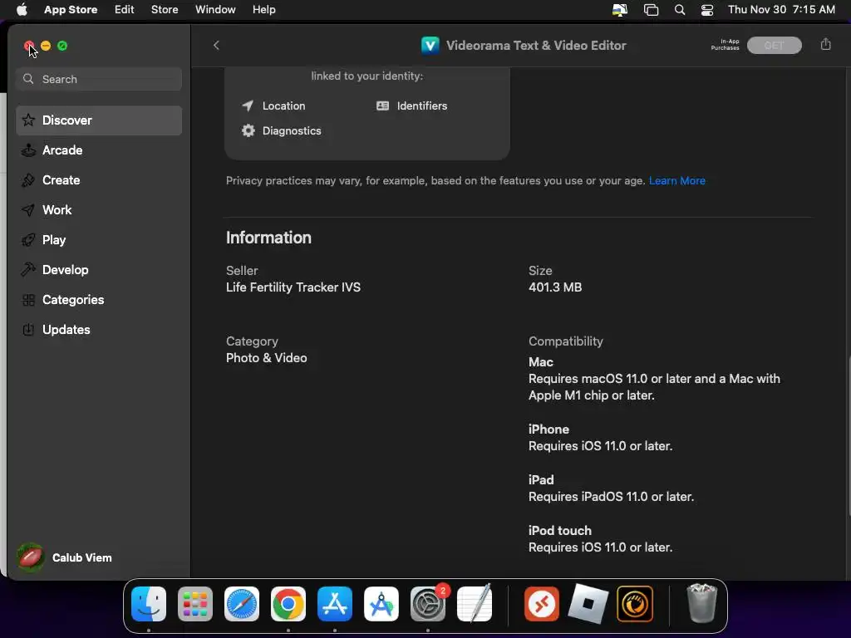Click App Store icon in Dock

[335, 604]
